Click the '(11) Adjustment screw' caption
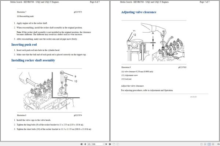Screen dimensions: 220x146 click(x=129, y=75)
